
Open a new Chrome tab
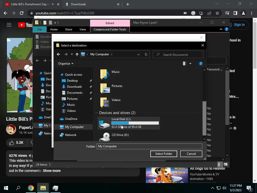coord(128,5)
